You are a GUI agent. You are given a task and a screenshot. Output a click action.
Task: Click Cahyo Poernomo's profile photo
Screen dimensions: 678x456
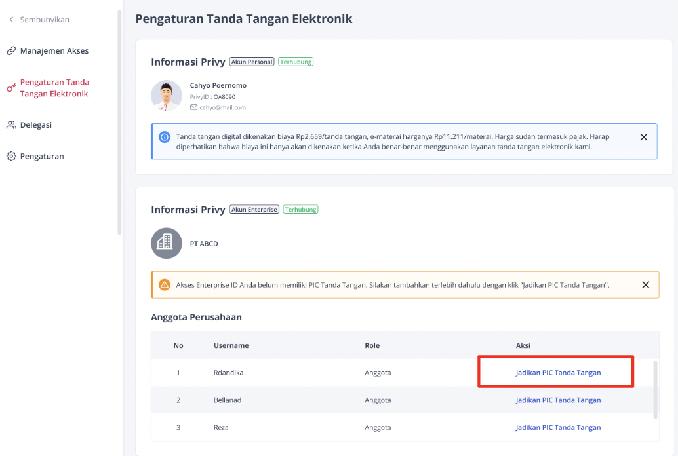pyautogui.click(x=166, y=95)
